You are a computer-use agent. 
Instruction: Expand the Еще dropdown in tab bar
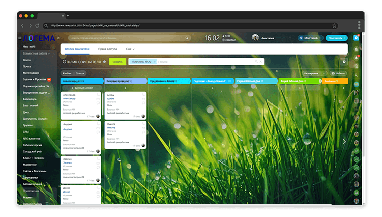[x=130, y=49]
